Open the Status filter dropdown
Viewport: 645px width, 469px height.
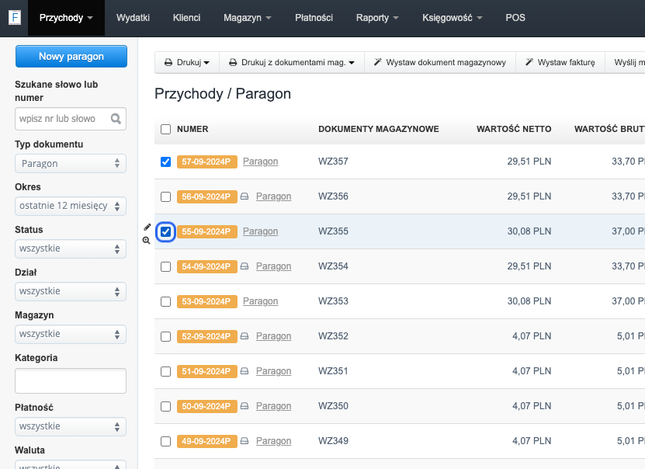(71, 248)
